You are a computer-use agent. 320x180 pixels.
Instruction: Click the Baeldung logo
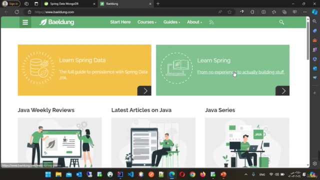(56, 22)
